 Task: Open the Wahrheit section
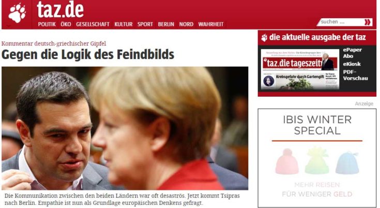[211, 24]
